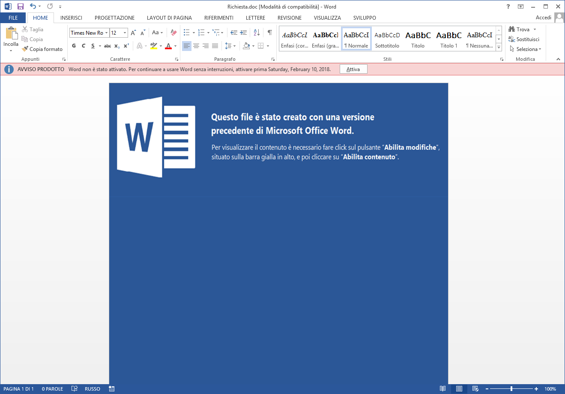Apply text effects with the outlined A icon

[140, 46]
